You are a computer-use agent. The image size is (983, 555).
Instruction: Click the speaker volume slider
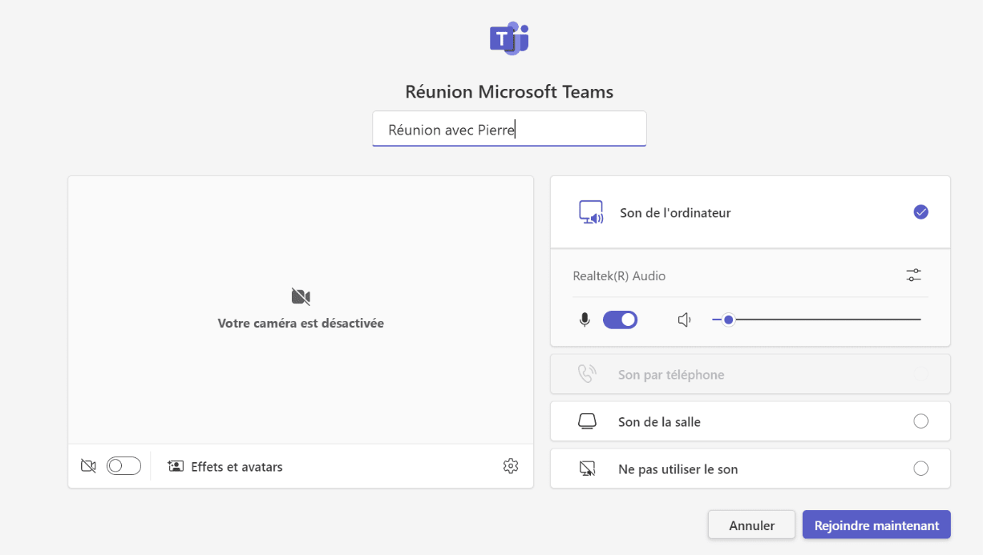coord(816,320)
